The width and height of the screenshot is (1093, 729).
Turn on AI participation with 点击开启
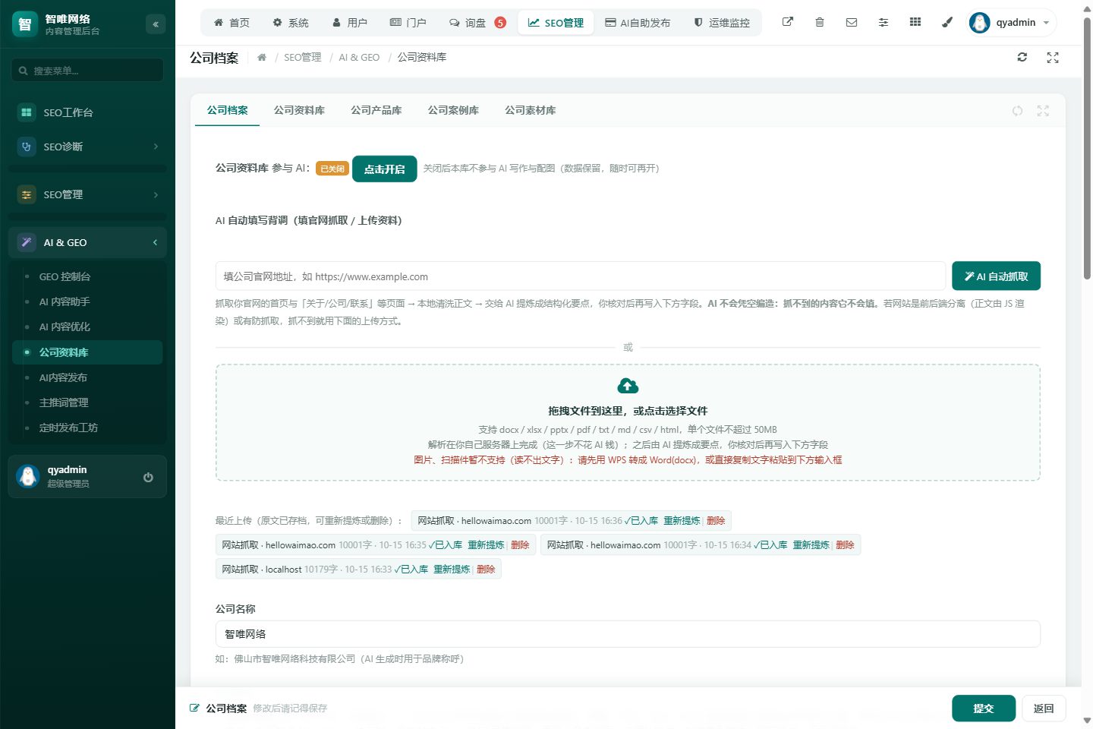click(385, 169)
